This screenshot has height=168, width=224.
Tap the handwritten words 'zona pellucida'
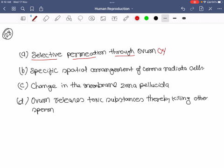(145, 85)
